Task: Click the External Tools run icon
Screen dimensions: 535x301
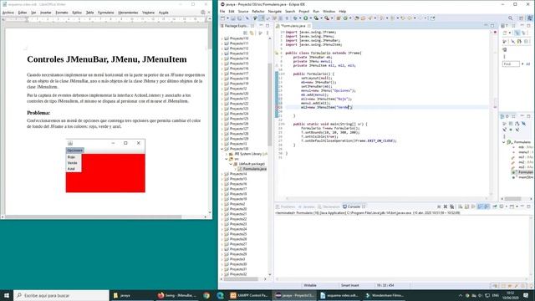Action: [327, 18]
